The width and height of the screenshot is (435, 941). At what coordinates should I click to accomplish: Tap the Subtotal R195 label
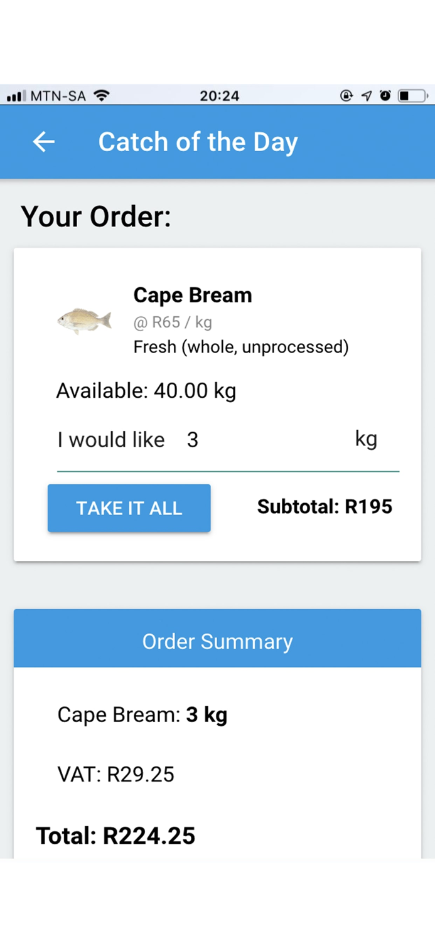325,507
